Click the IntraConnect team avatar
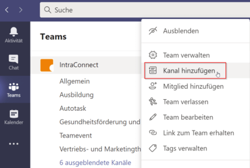Screen dimensions: 250x168 [47, 65]
